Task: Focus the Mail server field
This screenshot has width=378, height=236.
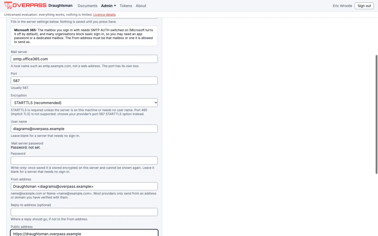Action: (84, 59)
